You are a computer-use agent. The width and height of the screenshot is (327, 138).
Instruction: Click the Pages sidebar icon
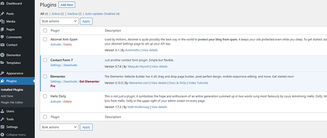pos(2,29)
